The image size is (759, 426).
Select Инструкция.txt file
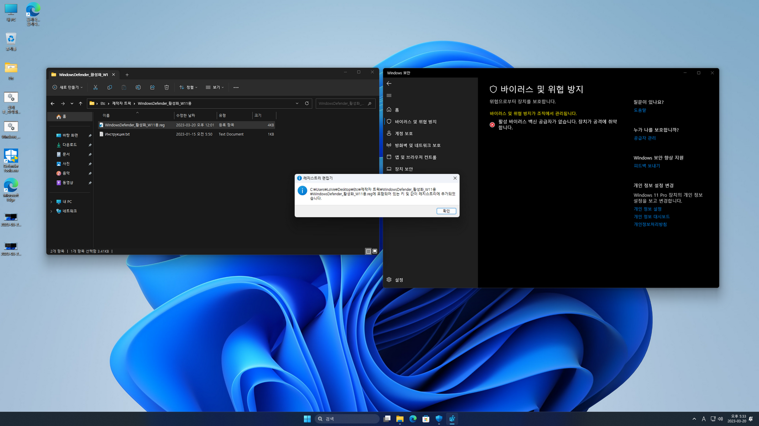(x=187, y=134)
